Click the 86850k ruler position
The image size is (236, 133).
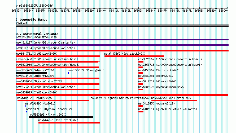tap(224, 11)
